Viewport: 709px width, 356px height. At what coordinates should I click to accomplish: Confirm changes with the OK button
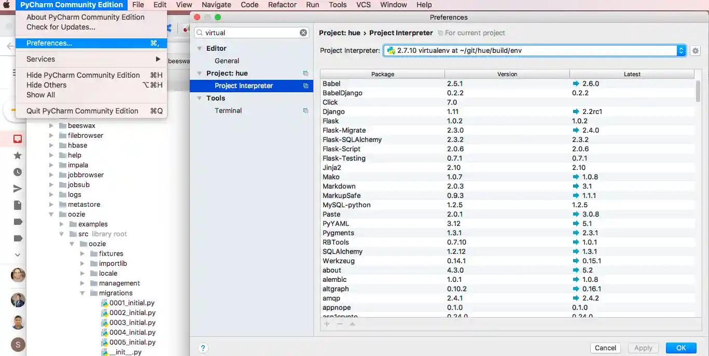[x=681, y=348]
